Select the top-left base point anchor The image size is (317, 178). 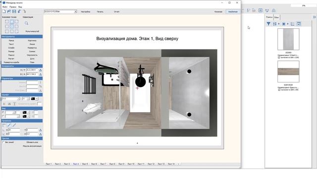point(7,22)
